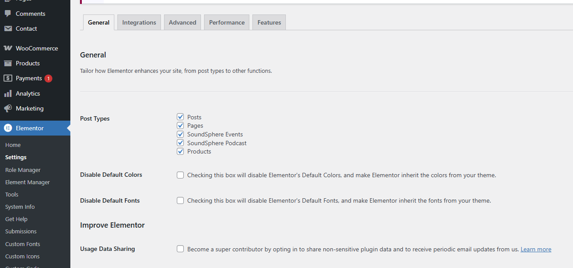Click the Products box icon
This screenshot has height=268, width=573.
(x=8, y=63)
